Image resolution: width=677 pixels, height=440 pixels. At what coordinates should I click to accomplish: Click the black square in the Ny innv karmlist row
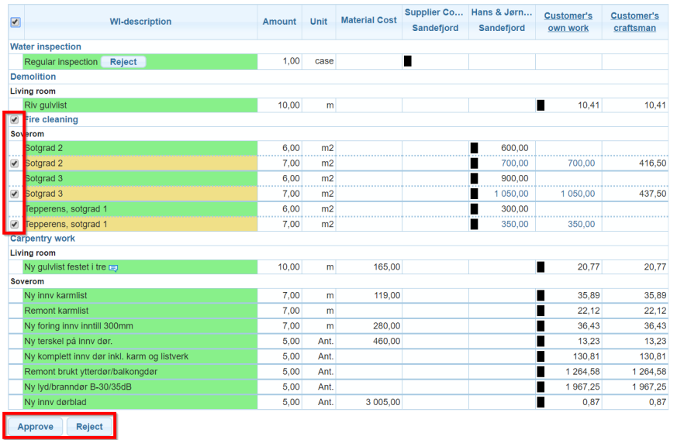pyautogui.click(x=541, y=296)
